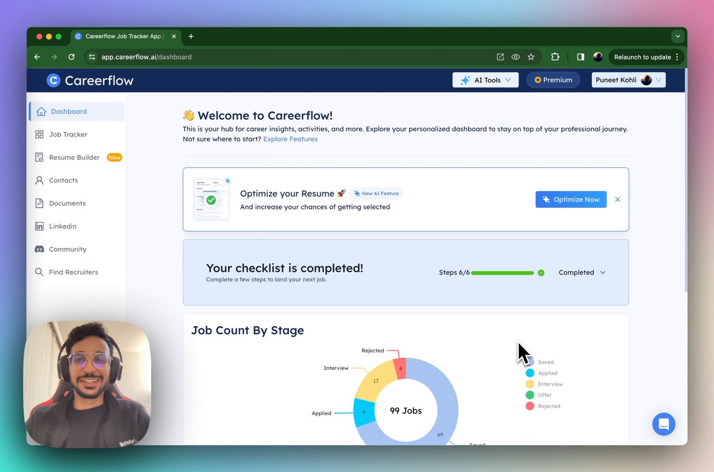Click the open-in-app icon in address bar
Image resolution: width=714 pixels, height=472 pixels.
500,57
